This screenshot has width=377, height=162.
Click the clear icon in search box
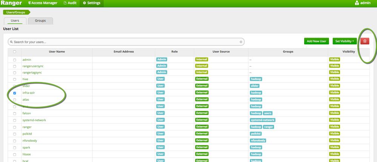(241, 42)
